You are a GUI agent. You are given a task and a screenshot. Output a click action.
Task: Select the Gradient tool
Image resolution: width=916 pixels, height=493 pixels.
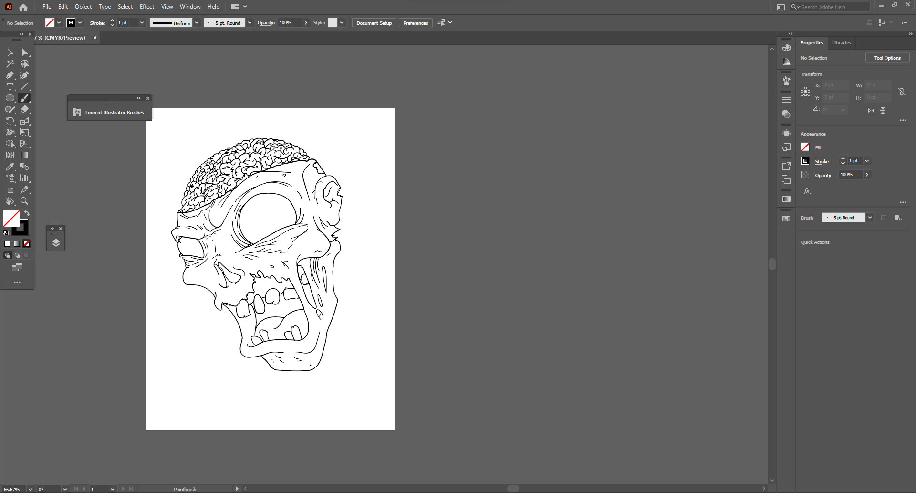tap(24, 155)
